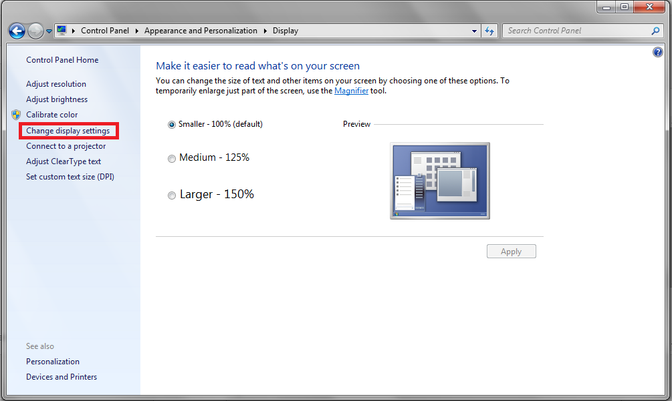Select the Medium - 125% radio button
The image size is (672, 401).
coord(172,159)
